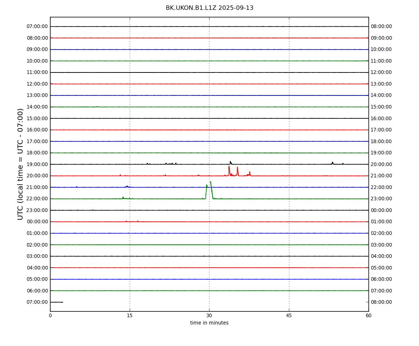This screenshot has height=346, width=419.
Task: Click the x-axis tick label 30
Action: tap(209, 315)
